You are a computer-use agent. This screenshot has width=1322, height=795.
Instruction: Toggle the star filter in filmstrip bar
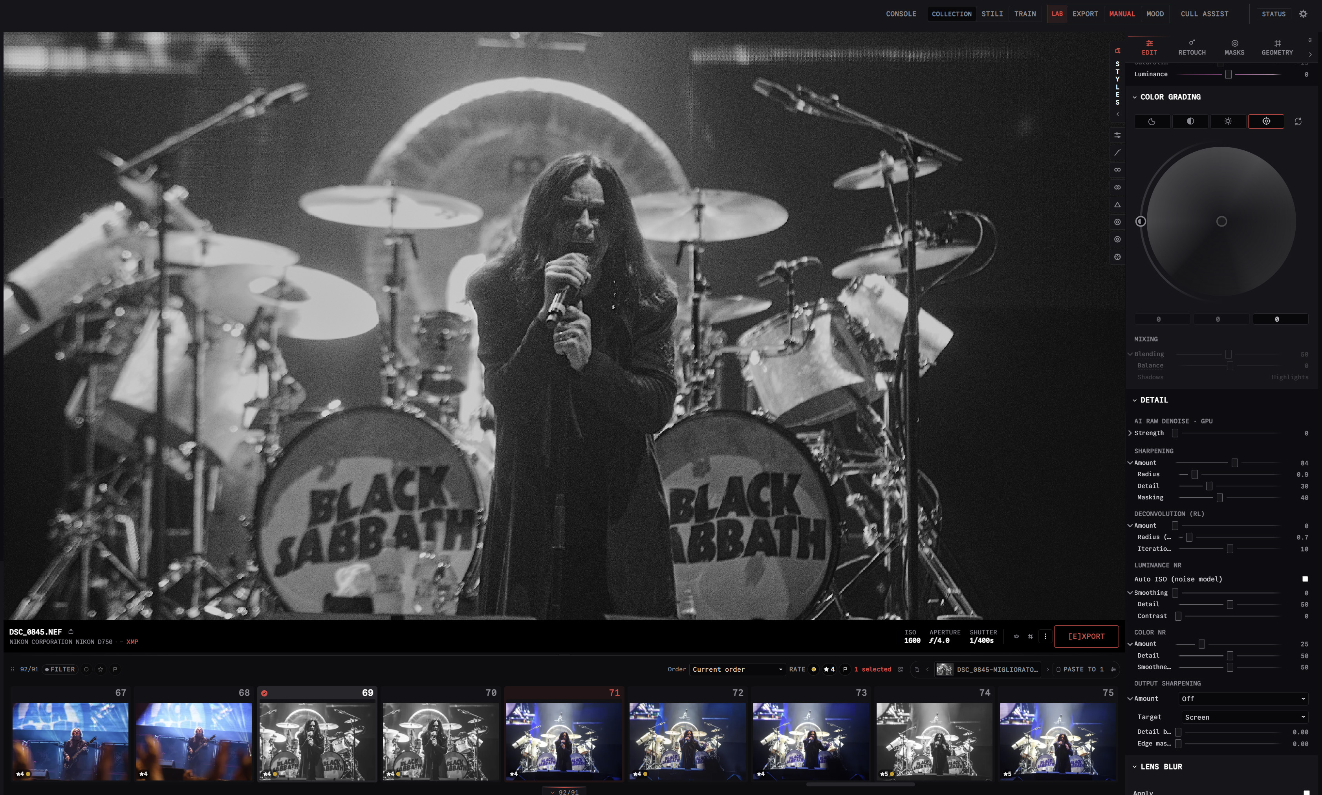coord(100,670)
